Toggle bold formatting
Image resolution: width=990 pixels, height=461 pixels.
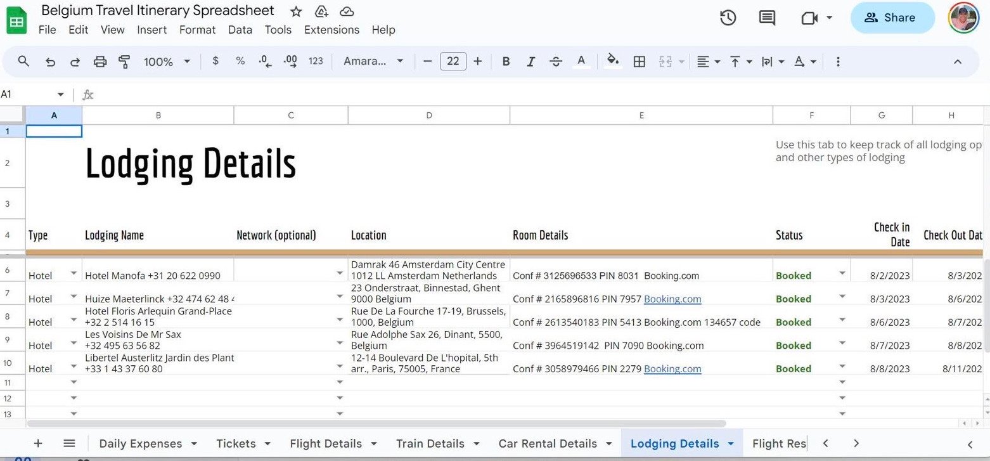pos(506,62)
